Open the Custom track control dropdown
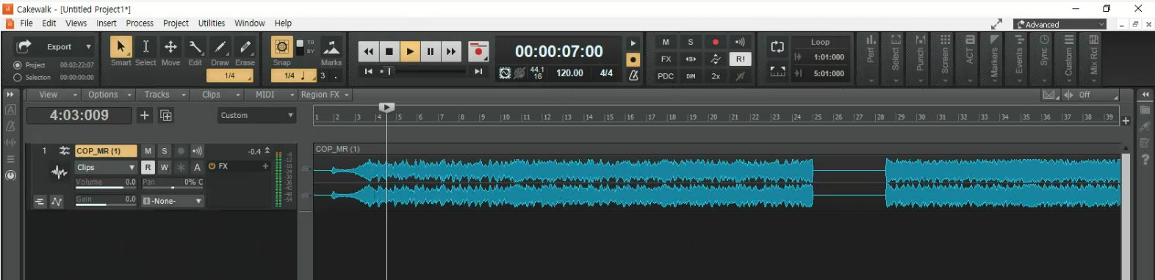The height and width of the screenshot is (280, 1155). [256, 115]
